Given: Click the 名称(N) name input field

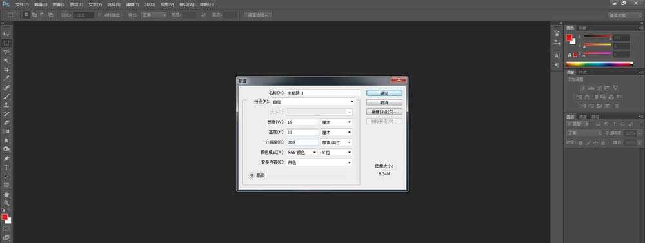Looking at the screenshot, I should 323,93.
